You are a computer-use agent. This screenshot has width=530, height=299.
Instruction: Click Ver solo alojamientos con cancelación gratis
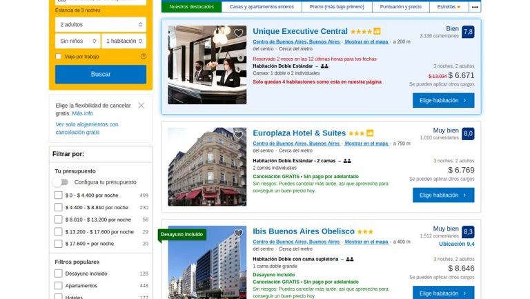tap(87, 128)
